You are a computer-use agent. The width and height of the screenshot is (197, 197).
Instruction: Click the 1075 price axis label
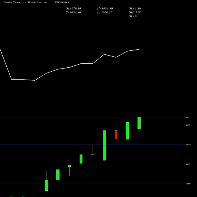click(188, 125)
